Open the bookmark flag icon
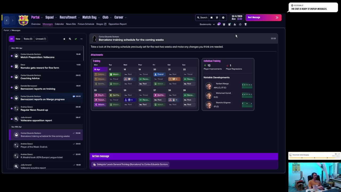Image resolution: width=341 pixels, height=192 pixels. click(x=212, y=18)
